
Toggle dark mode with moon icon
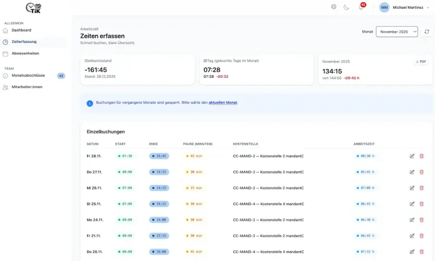(346, 7)
